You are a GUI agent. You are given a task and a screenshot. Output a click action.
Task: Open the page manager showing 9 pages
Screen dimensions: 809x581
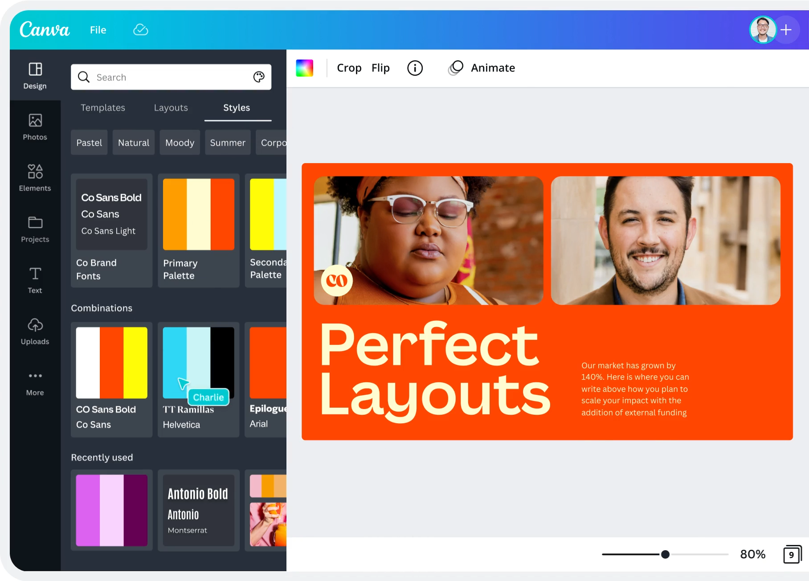pos(790,554)
